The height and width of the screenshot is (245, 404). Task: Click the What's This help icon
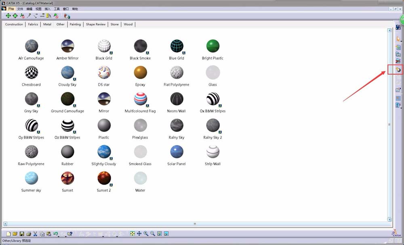70,234
